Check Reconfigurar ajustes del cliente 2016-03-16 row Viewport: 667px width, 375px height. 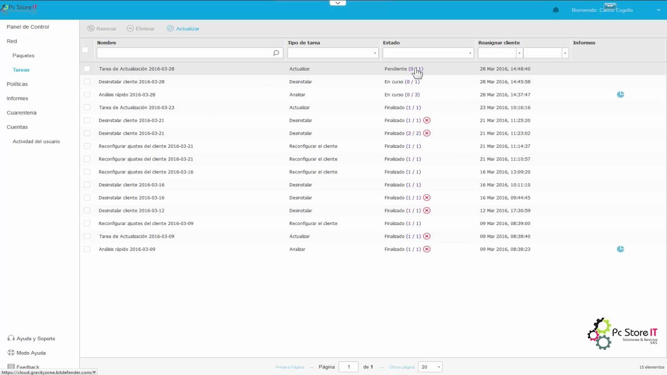click(x=87, y=172)
